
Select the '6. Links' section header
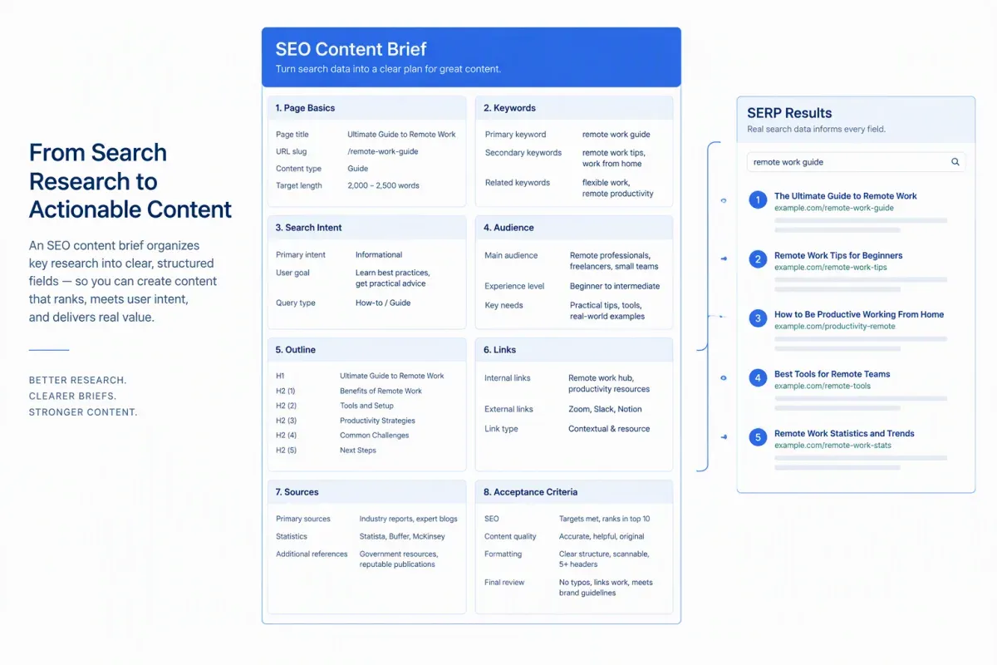(x=574, y=350)
